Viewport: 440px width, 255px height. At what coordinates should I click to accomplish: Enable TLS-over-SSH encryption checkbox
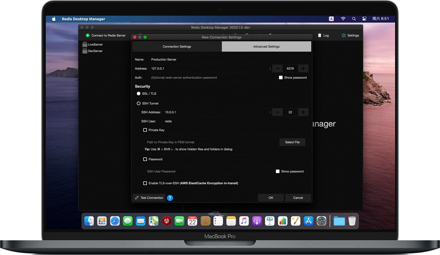[x=145, y=183]
